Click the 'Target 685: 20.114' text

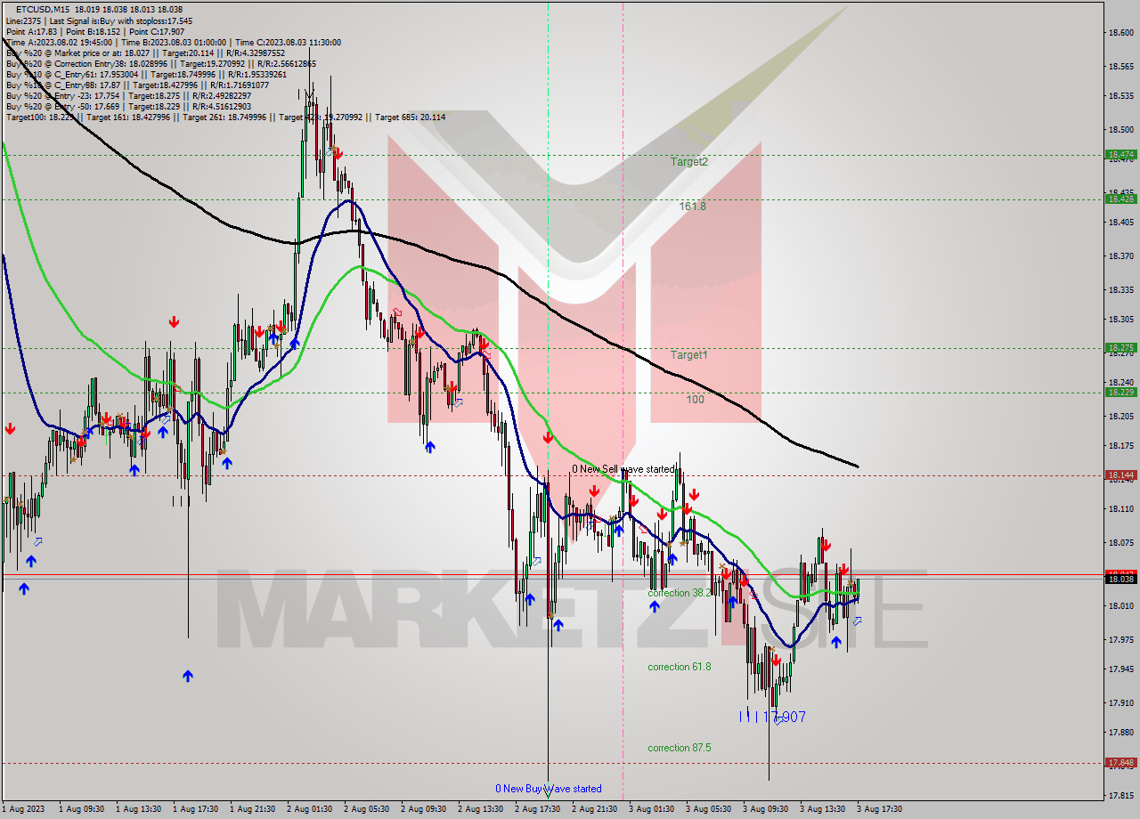click(410, 117)
